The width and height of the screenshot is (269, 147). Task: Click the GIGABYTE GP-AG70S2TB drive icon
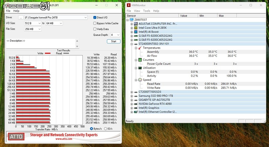(136, 100)
